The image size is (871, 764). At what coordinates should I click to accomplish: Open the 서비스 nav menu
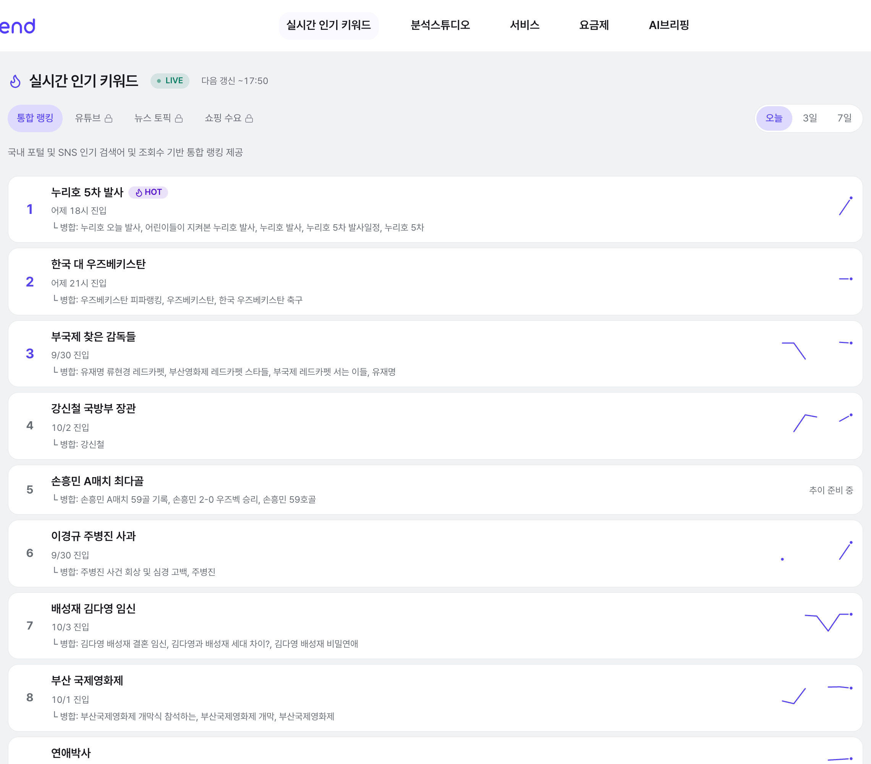(525, 26)
